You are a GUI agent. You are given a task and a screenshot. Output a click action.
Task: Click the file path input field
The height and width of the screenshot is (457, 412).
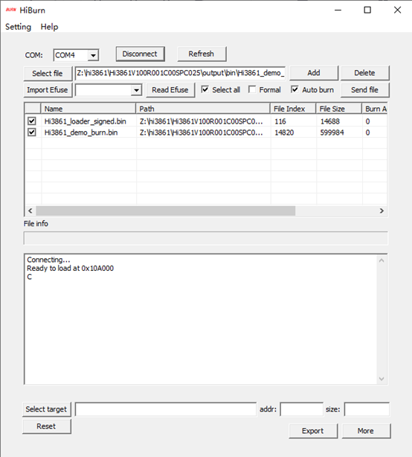click(180, 73)
